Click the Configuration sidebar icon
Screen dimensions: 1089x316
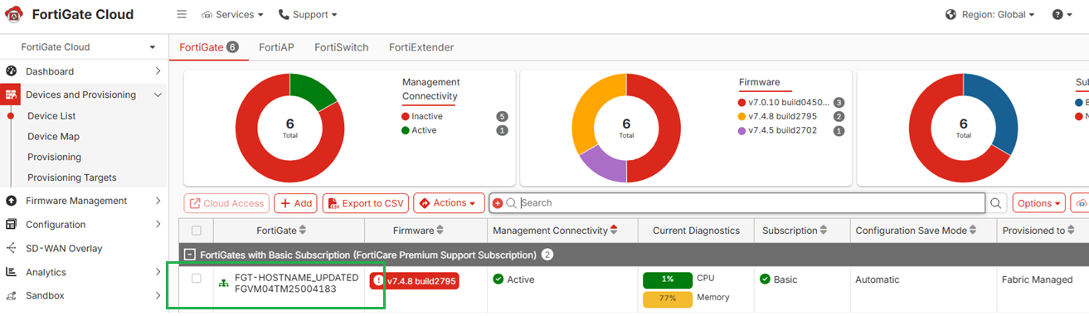click(x=11, y=225)
